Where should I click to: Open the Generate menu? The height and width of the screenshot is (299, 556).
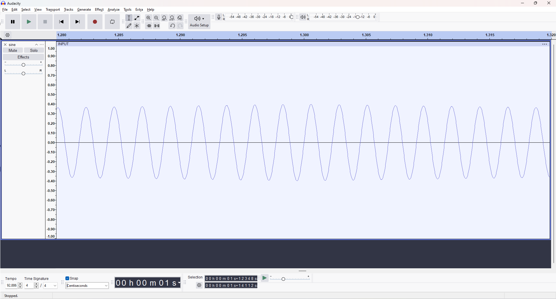pos(84,9)
